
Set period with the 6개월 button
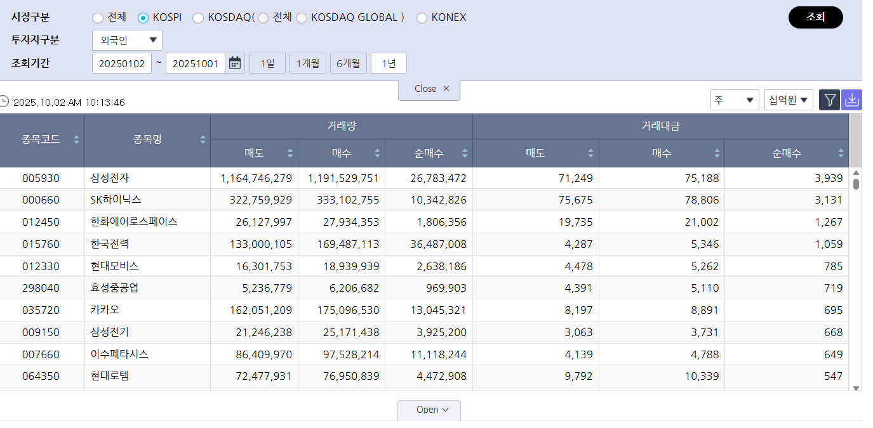(x=349, y=63)
